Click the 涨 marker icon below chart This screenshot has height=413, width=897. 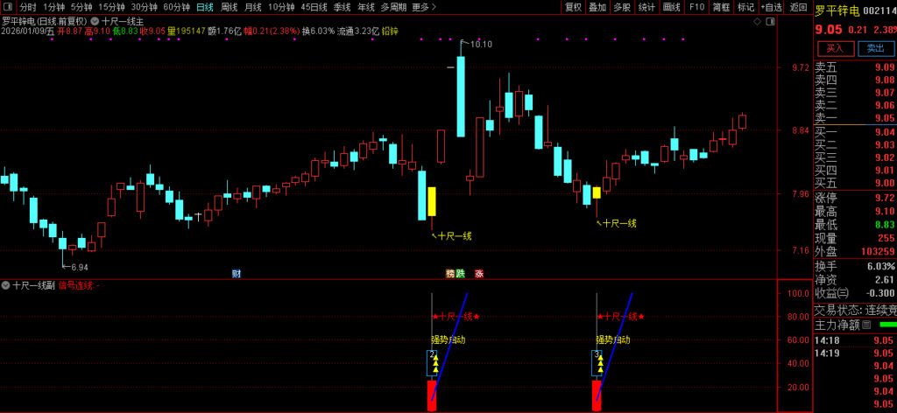click(479, 273)
